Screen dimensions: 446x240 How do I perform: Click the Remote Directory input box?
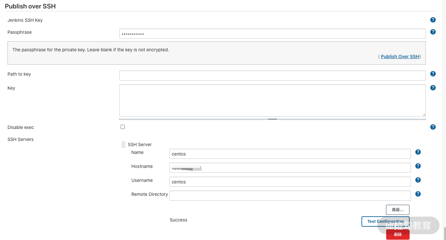(290, 196)
